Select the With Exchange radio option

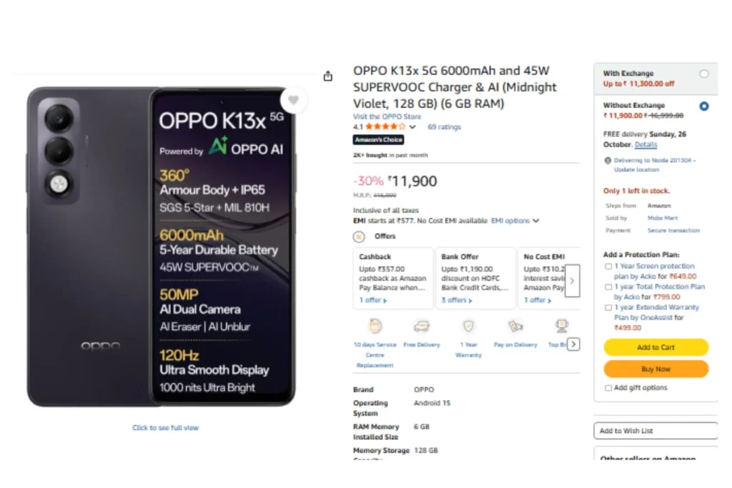click(704, 74)
